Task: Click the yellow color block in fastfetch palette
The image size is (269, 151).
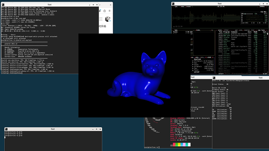Action: (179, 145)
